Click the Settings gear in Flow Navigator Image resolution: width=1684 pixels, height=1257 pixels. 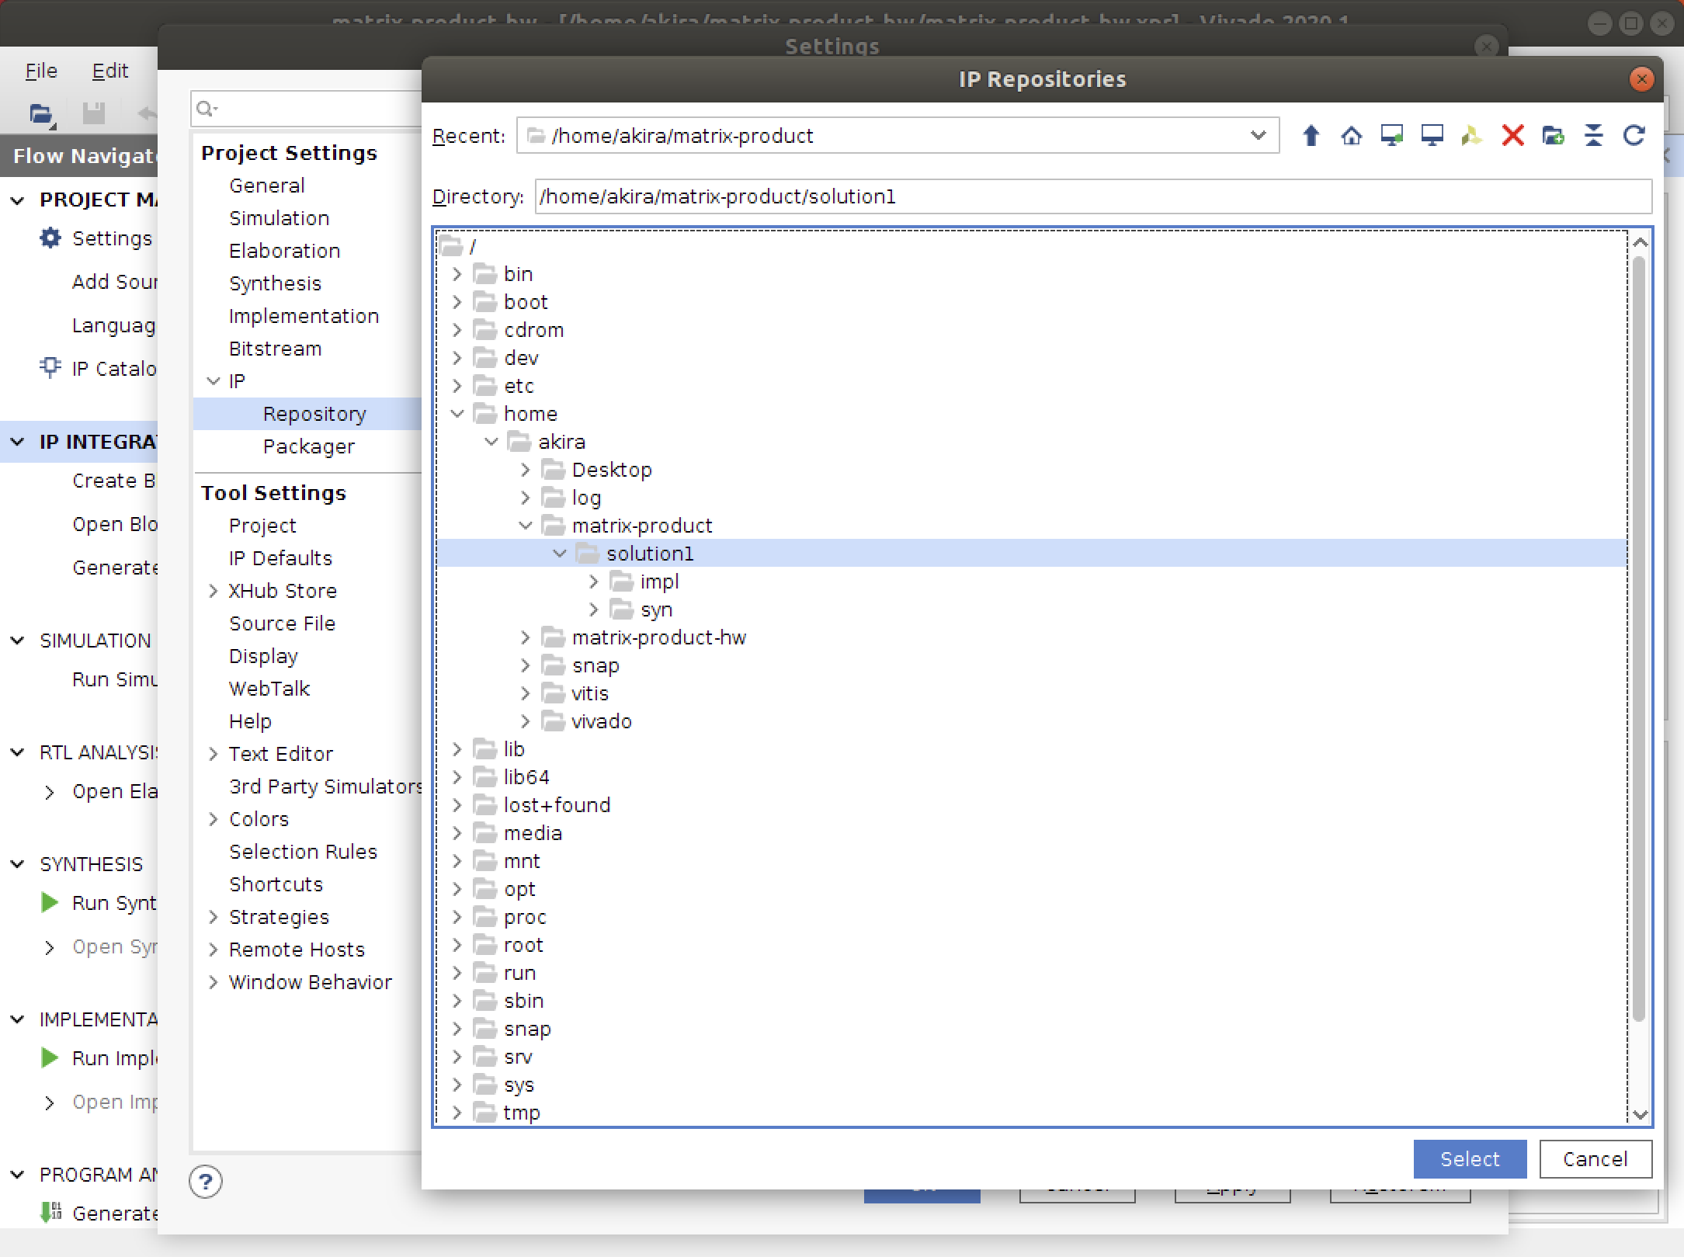click(50, 238)
